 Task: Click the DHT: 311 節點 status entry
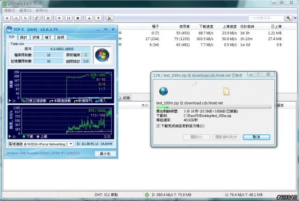click(x=106, y=194)
